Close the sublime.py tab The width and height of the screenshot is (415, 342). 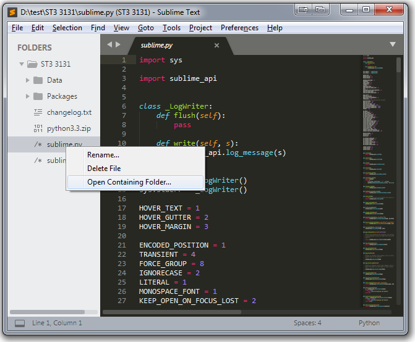tap(216, 46)
